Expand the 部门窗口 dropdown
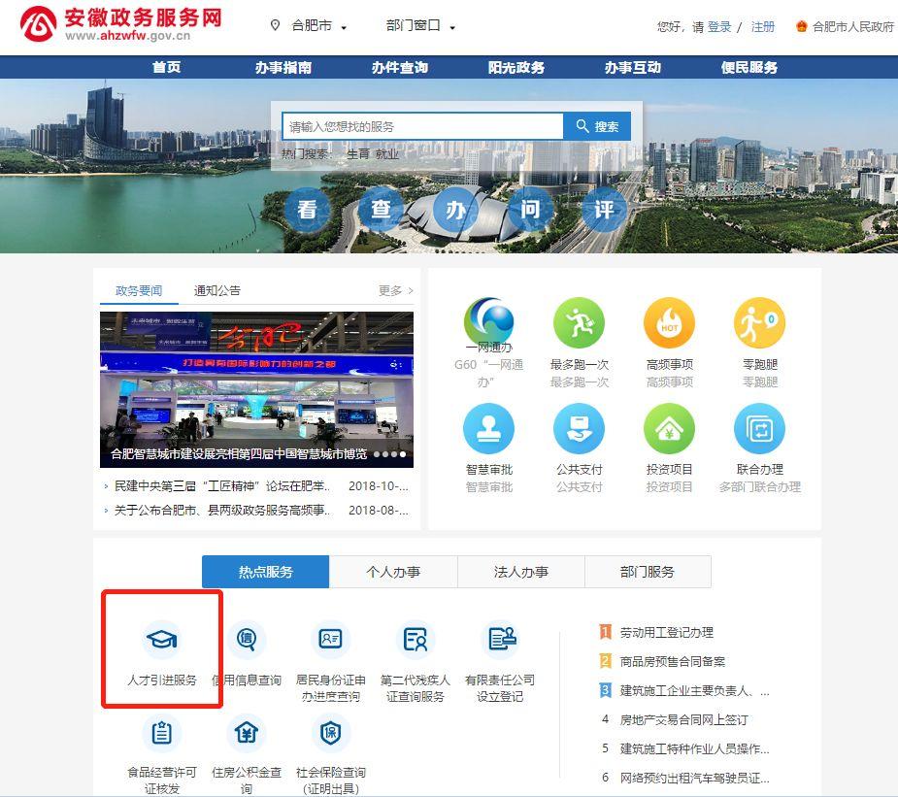 click(420, 26)
